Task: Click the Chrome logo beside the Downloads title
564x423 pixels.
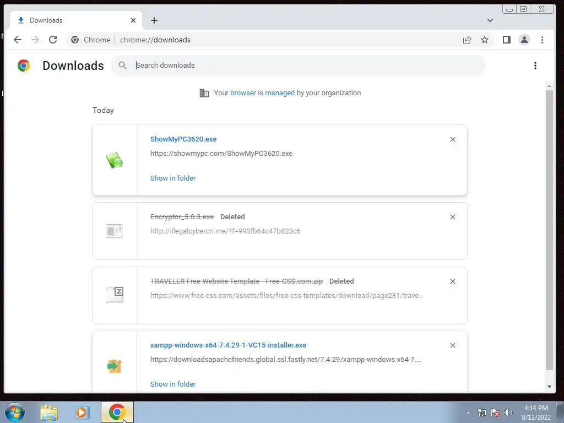Action: [x=24, y=66]
